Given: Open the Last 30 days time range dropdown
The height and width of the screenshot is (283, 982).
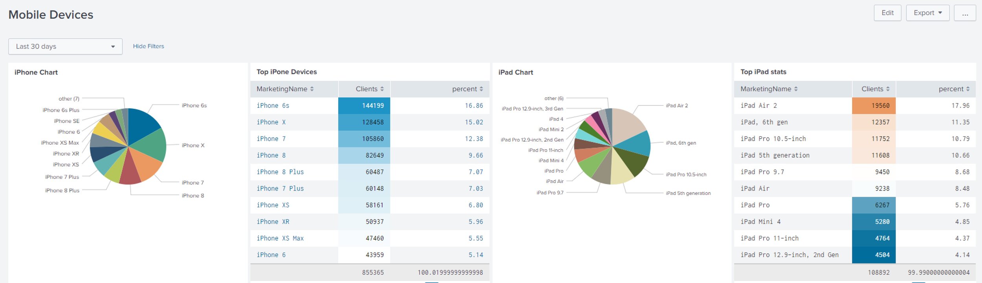Looking at the screenshot, I should (x=65, y=47).
